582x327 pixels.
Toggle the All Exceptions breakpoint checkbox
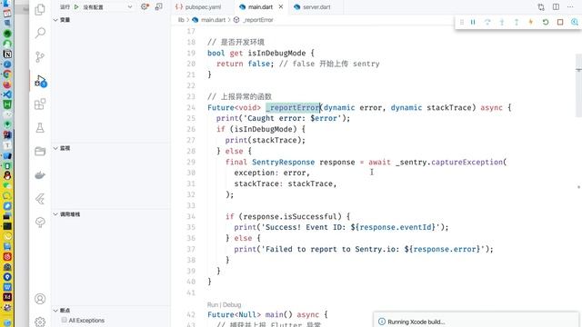(x=64, y=320)
